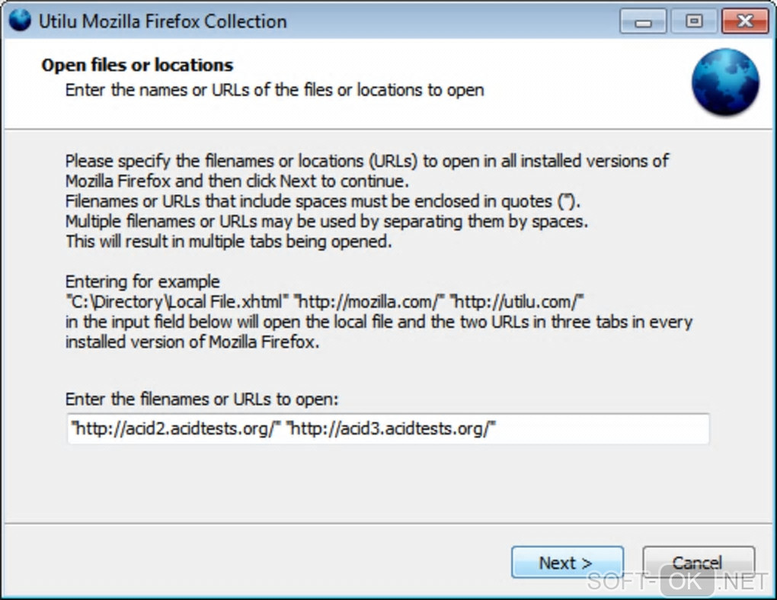Minimize the Utilu Mozilla Firefox Collection window
Screen dimensions: 777x600
[x=643, y=21]
